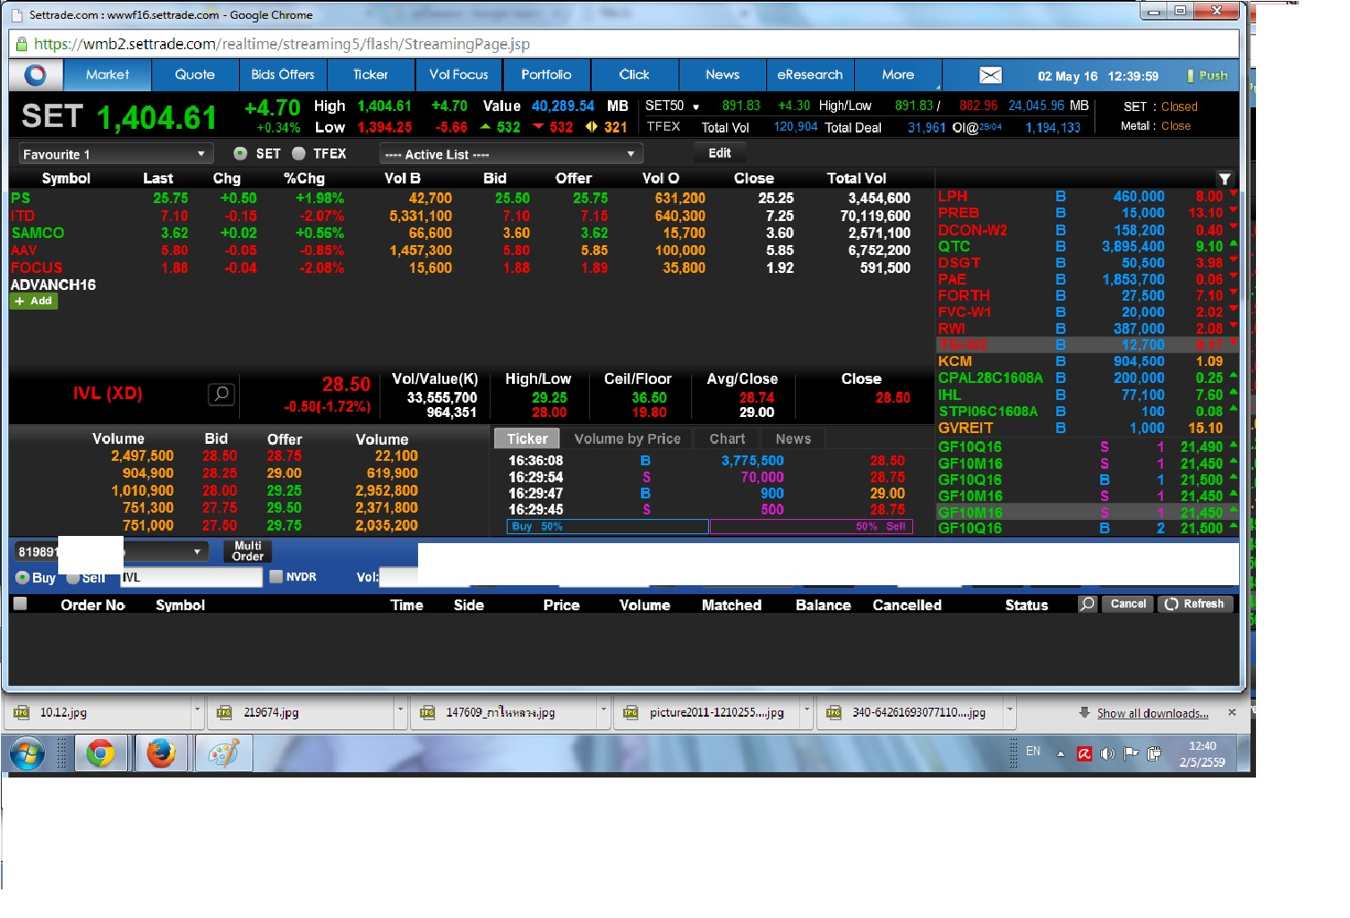Open Paint from the taskbar
Viewport: 1350px width, 918px height.
[223, 753]
